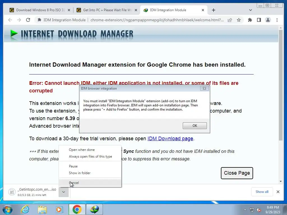
Task: Switch to Get Into PC Please Wait tab
Action: [107, 10]
